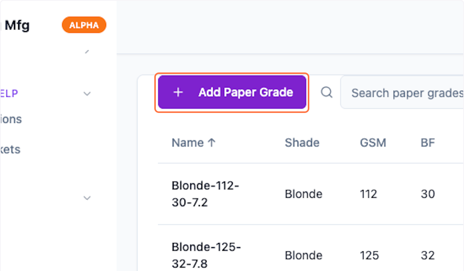The height and width of the screenshot is (271, 464).
Task: Sort the table by Shade column
Action: 302,143
